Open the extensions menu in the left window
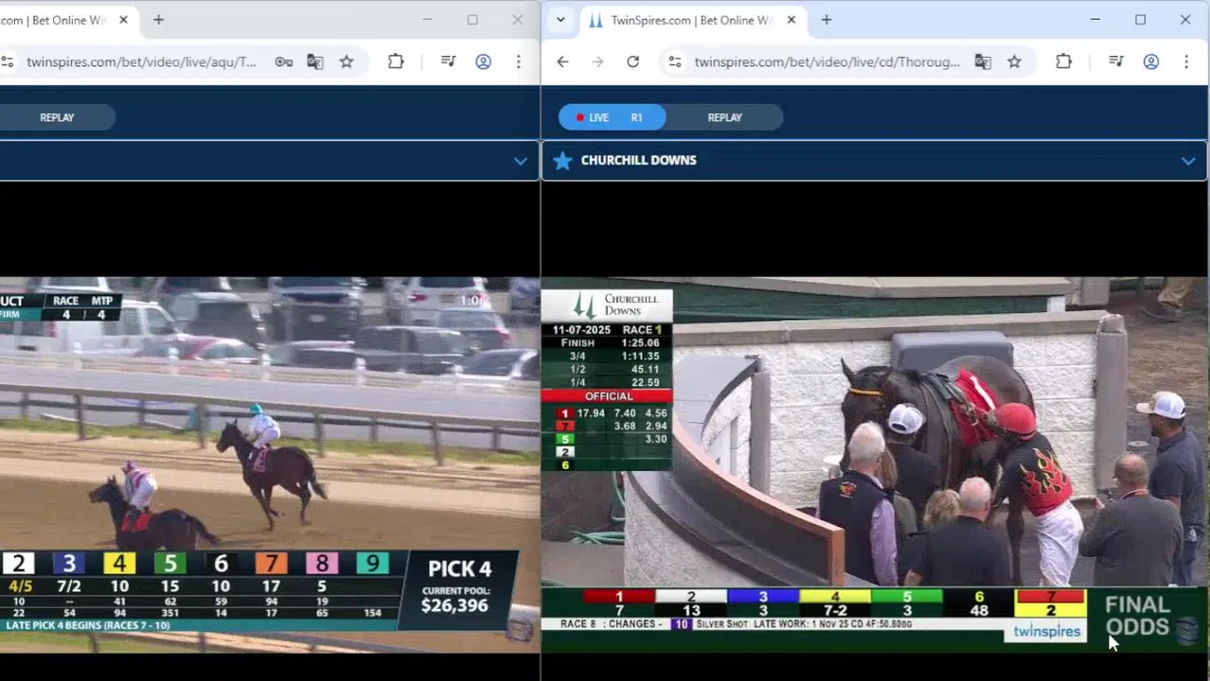 coord(396,62)
